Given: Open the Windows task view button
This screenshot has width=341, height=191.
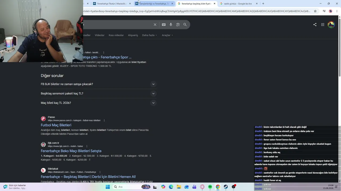Looking at the screenshot, I should [x=155, y=187].
